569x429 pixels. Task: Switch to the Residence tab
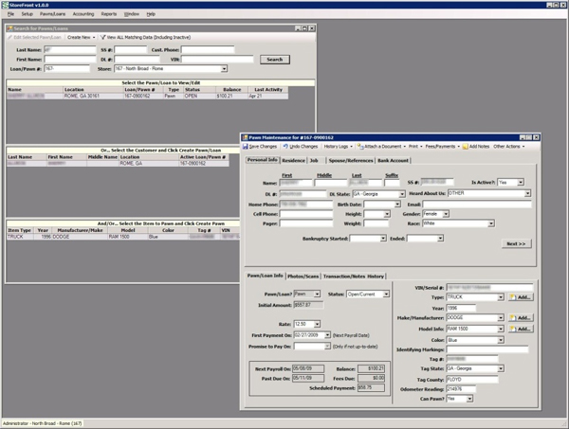[294, 160]
